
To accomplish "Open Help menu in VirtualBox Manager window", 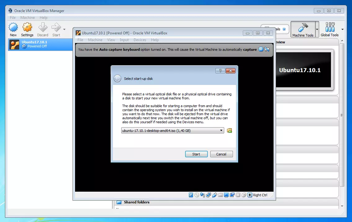I will click(x=43, y=17).
